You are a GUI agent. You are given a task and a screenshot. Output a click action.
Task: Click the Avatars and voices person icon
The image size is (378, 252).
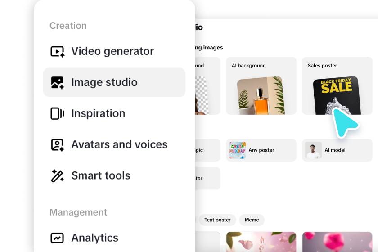(58, 145)
